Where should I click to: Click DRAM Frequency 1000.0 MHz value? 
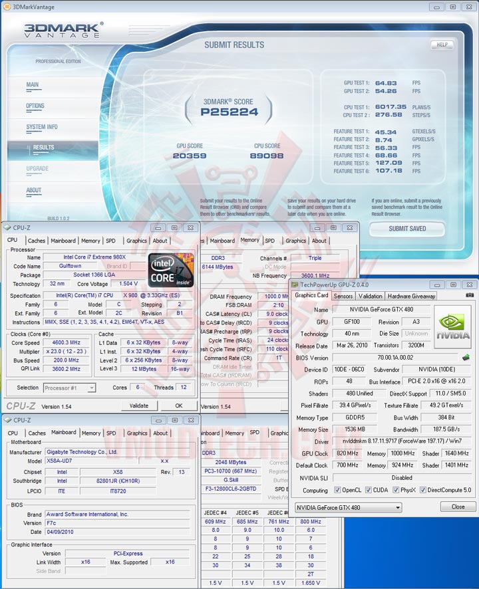(275, 296)
